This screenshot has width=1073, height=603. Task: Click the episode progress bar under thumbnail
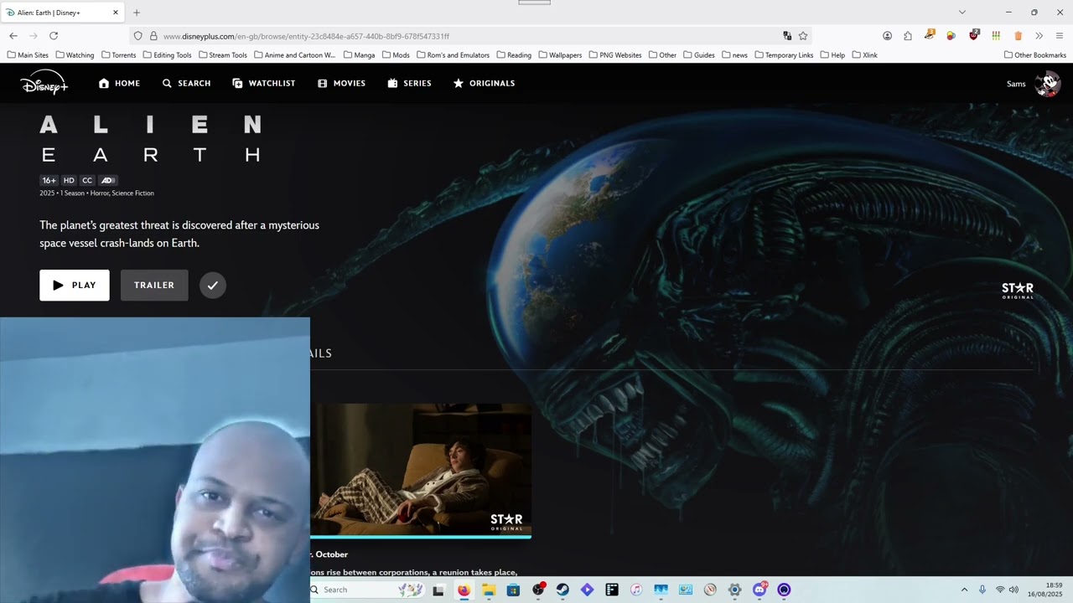click(x=421, y=536)
